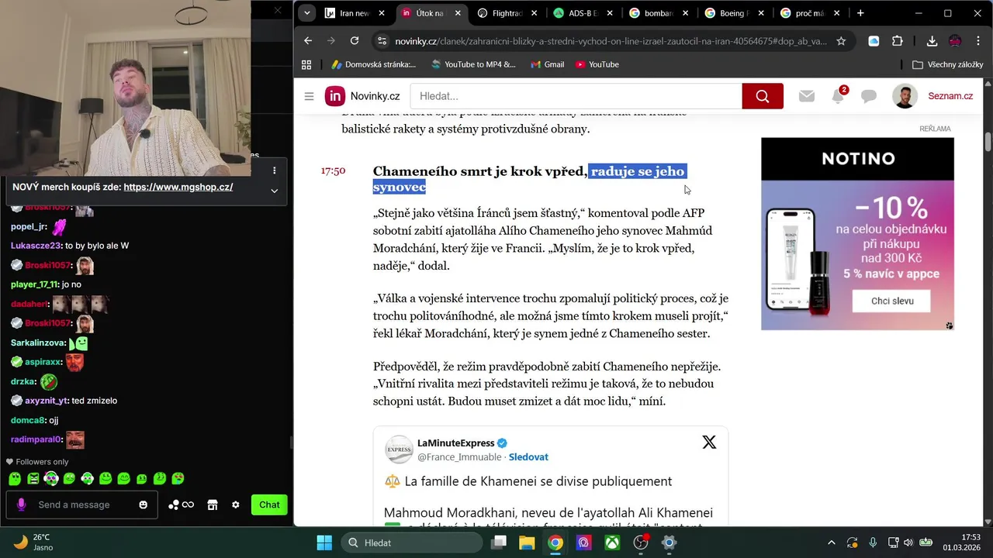Click the green Chat send button
The width and height of the screenshot is (993, 558).
tap(269, 505)
